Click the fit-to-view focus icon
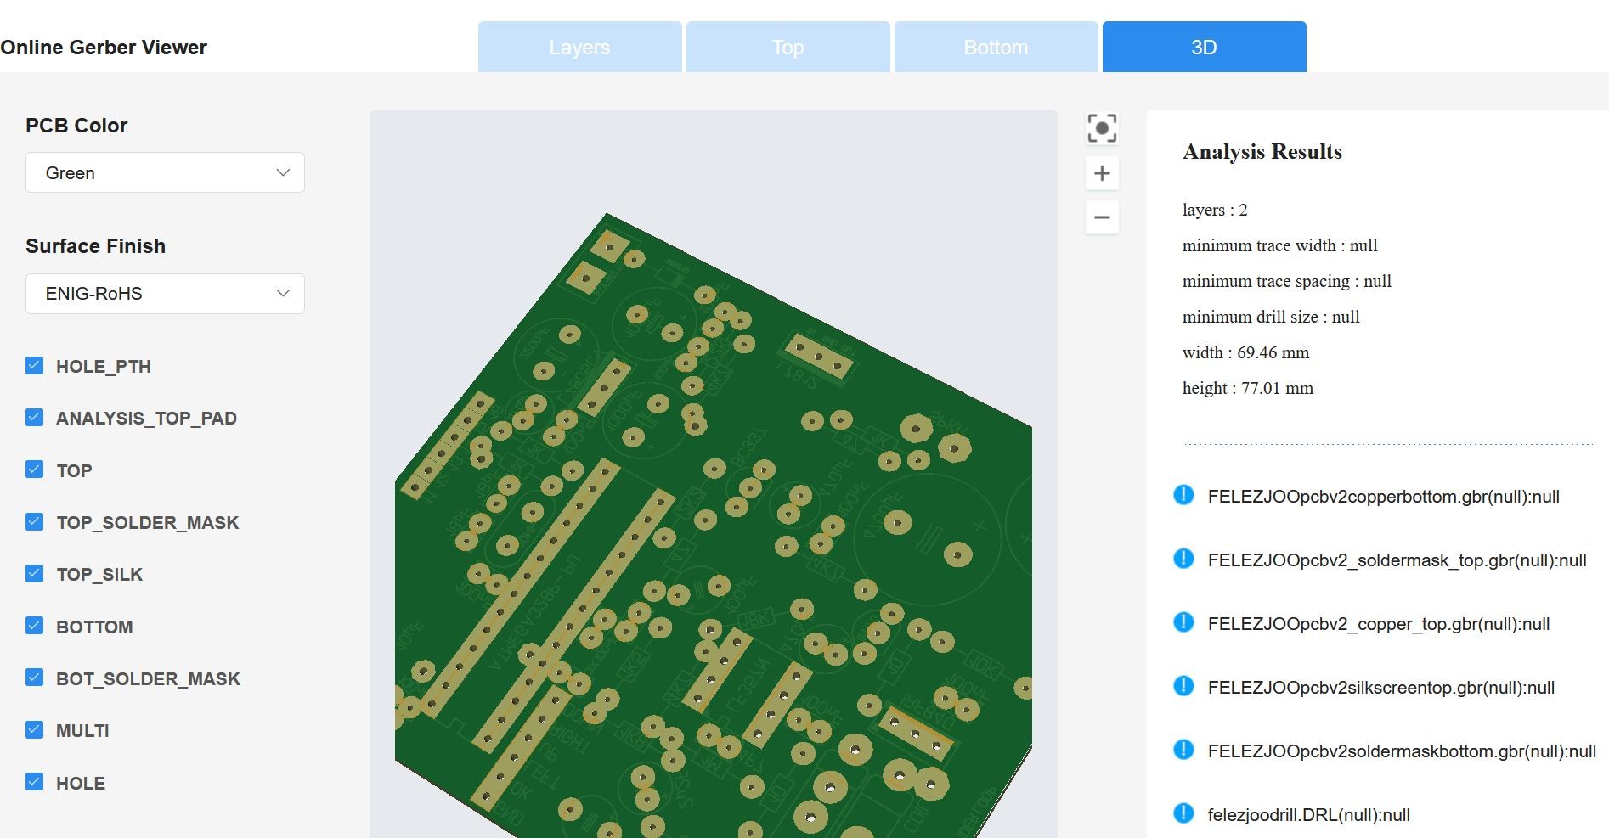Screen dimensions: 1609x838 coord(1102,129)
